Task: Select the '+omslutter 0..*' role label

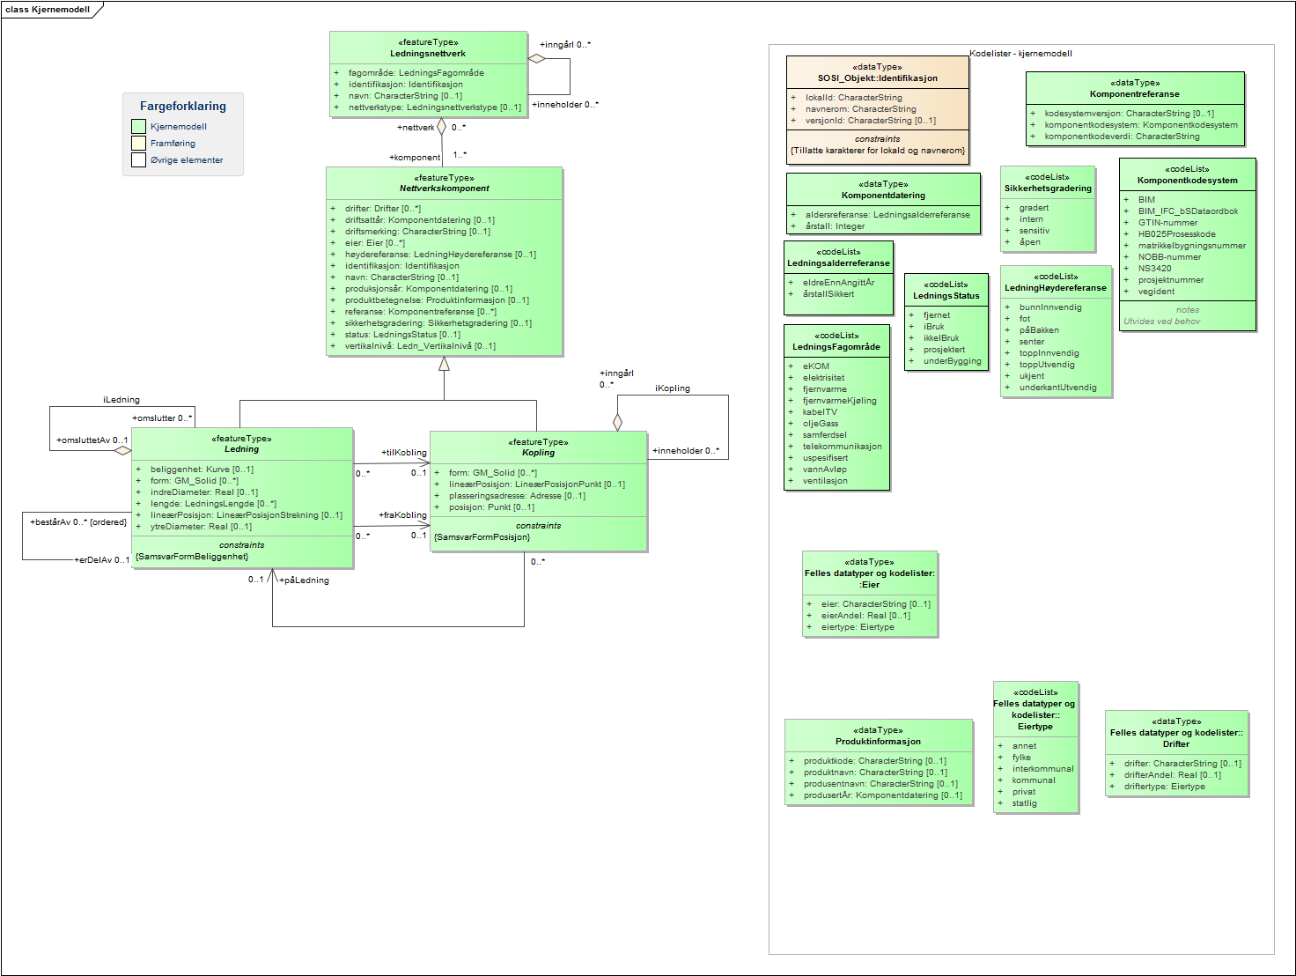Action: coord(162,418)
